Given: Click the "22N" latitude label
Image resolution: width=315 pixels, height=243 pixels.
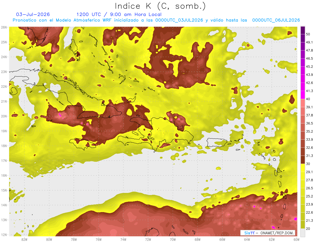Looking at the screenshot, I should tap(4, 87).
